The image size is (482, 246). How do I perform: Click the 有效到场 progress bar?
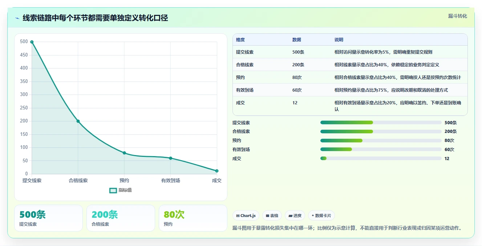[x=381, y=149]
